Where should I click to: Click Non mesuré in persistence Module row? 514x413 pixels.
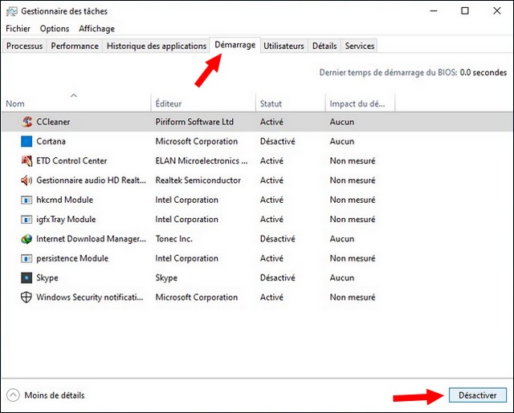(x=353, y=258)
